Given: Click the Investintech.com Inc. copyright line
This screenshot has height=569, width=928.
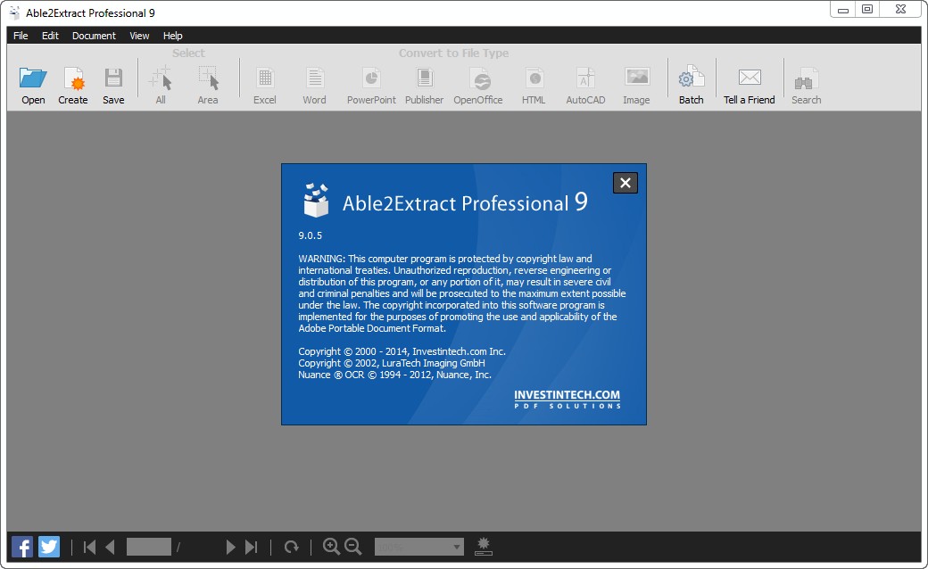Looking at the screenshot, I should (x=402, y=351).
